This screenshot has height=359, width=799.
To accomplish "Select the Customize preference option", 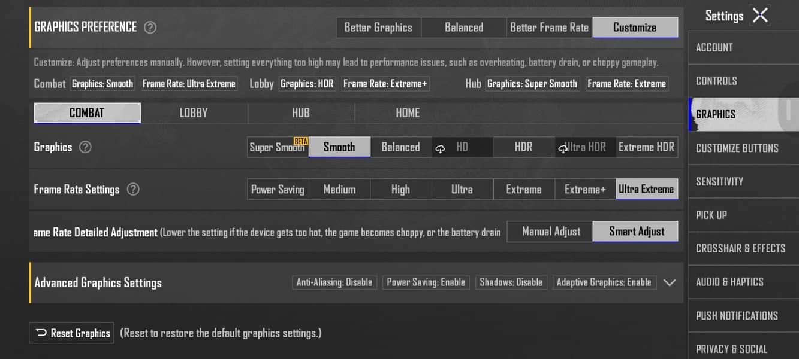I will [635, 28].
